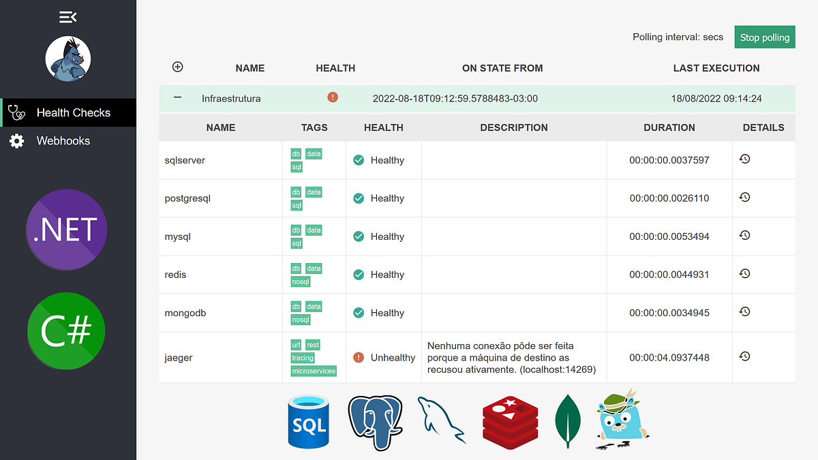Click the stethoscope Health Checks sidebar icon

(16, 112)
